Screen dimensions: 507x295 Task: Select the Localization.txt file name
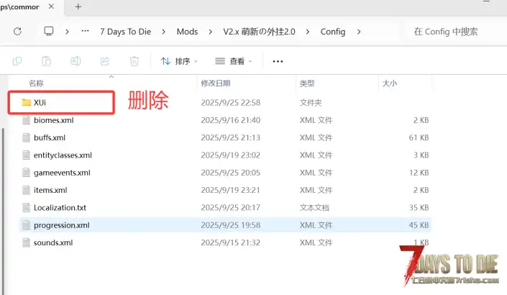coord(60,208)
